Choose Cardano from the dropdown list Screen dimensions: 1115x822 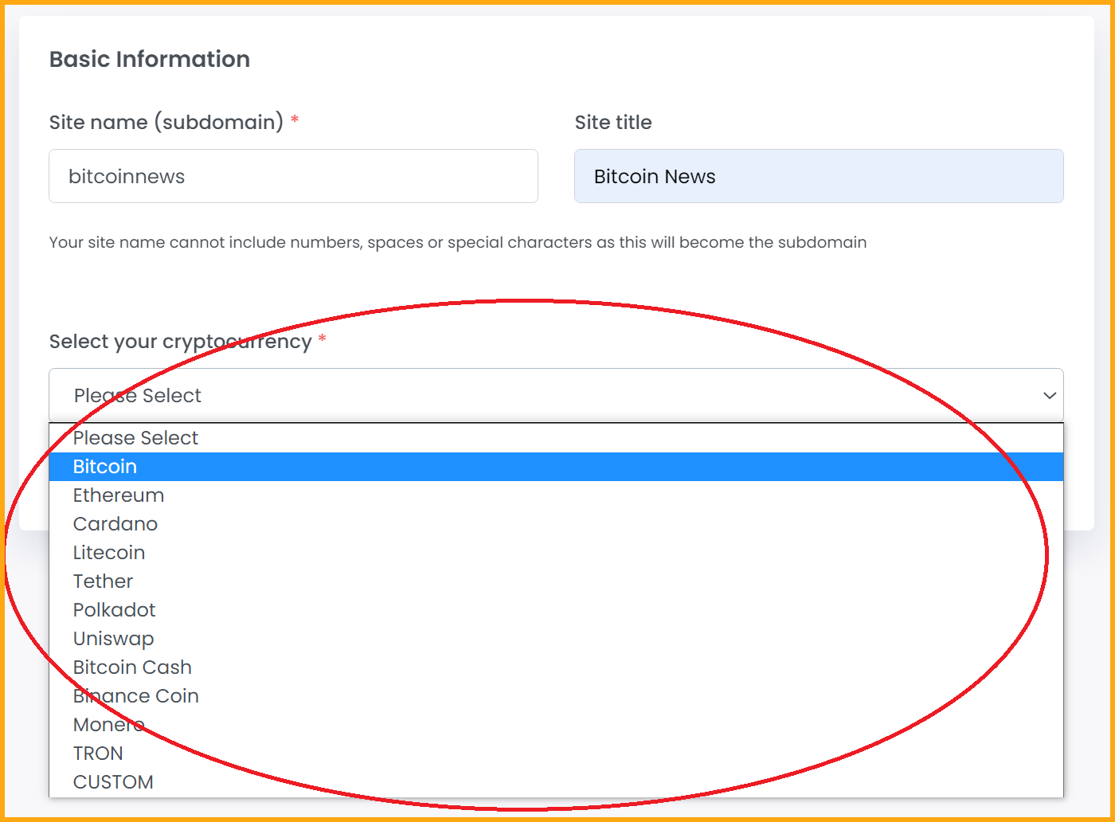click(x=556, y=524)
